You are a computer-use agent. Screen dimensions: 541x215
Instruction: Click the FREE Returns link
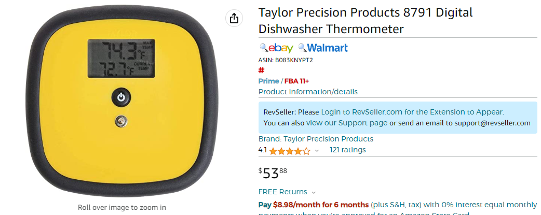[x=282, y=192]
